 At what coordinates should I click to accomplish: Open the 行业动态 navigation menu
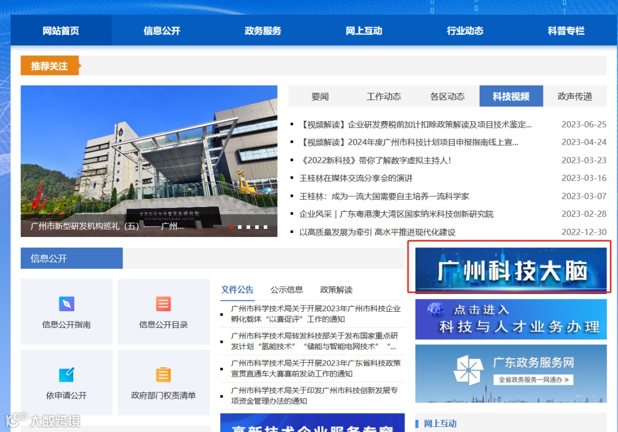(465, 31)
